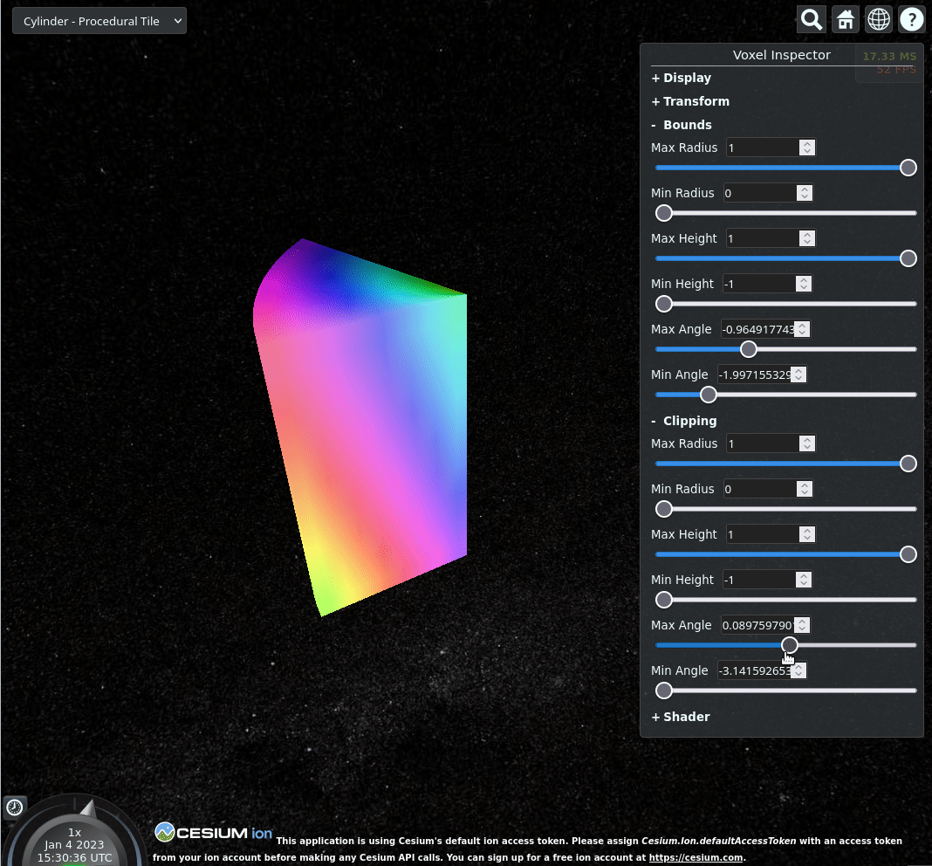
Task: Expand the Transform section
Action: (690, 102)
